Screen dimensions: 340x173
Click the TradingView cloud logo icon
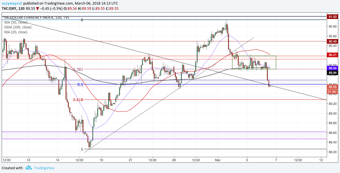[29, 168]
